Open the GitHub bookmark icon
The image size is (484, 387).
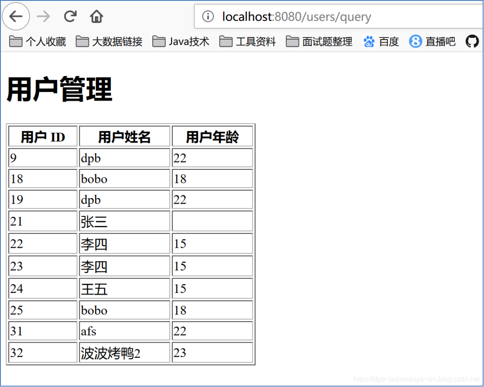[x=472, y=41]
